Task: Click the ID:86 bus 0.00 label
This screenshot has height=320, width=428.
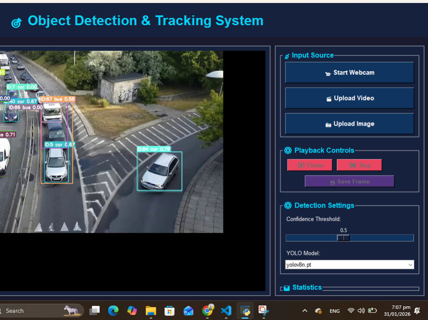Action: (26, 107)
